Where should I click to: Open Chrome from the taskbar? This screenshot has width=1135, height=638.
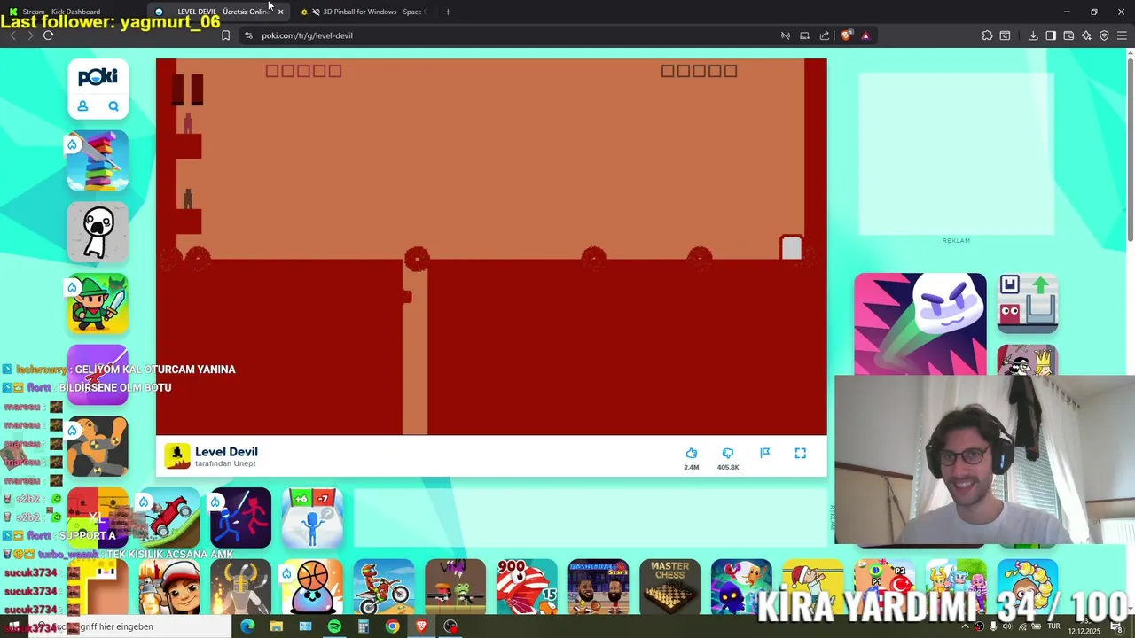392,626
